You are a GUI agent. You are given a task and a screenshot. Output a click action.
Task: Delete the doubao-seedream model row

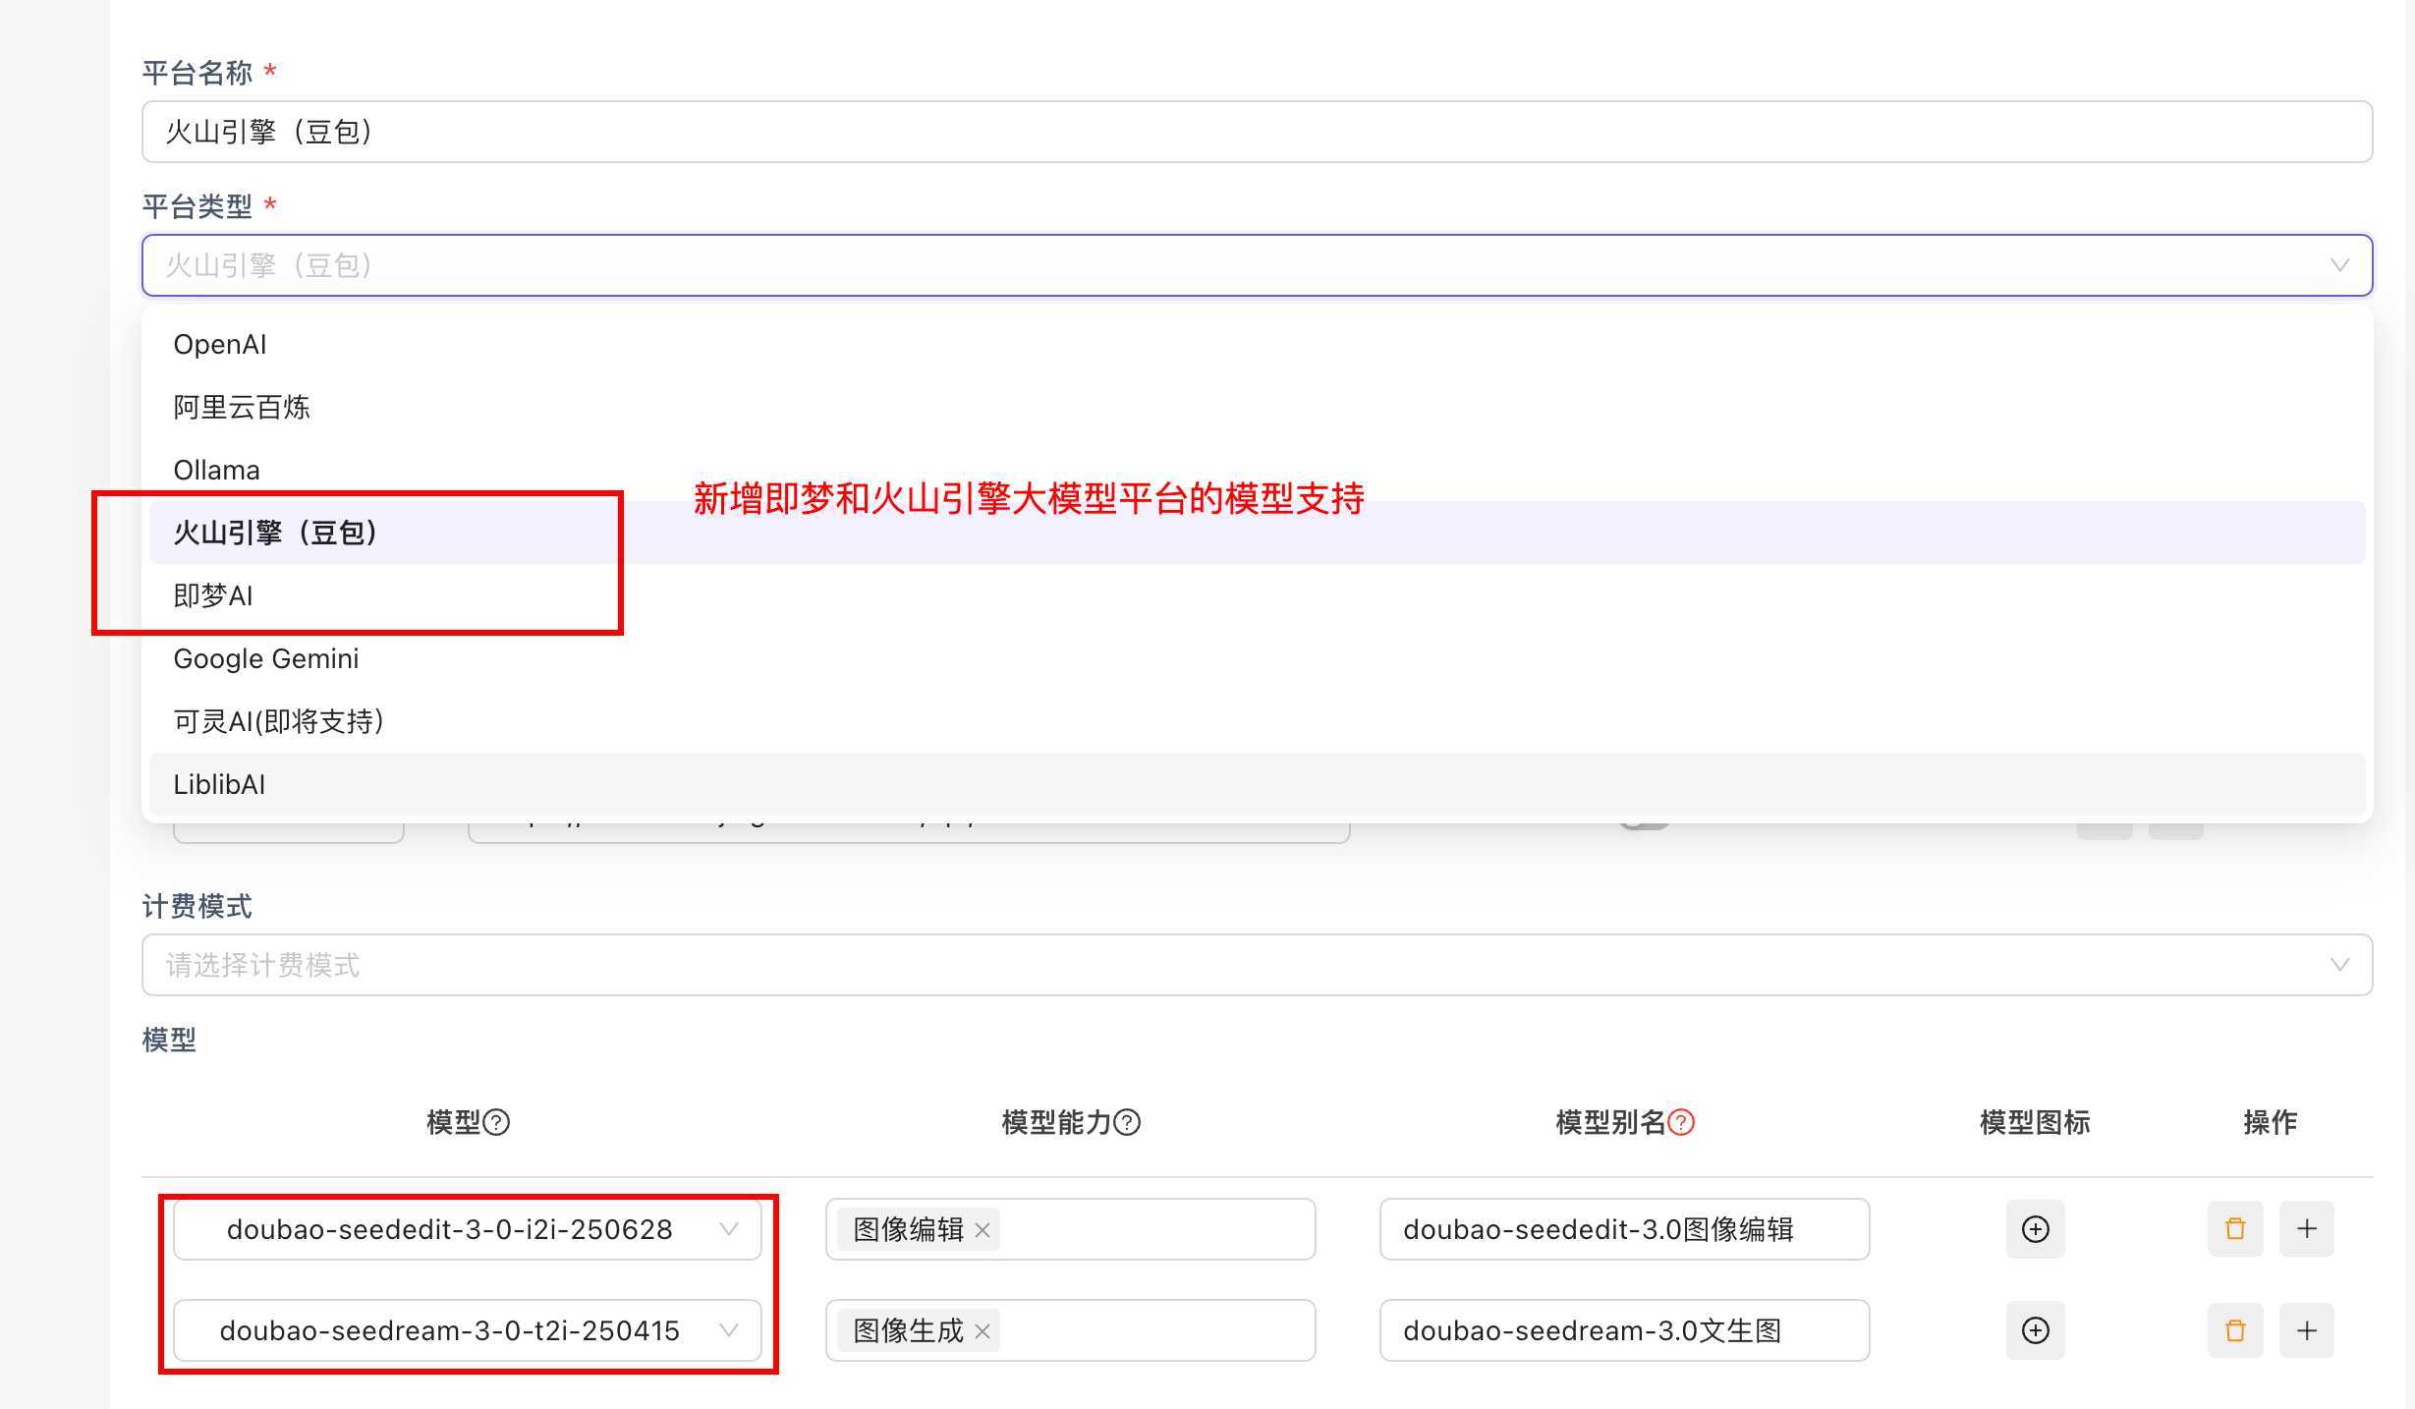[x=2235, y=1330]
